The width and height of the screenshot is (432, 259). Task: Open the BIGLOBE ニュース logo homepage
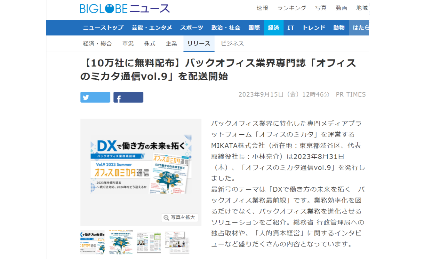125,8
